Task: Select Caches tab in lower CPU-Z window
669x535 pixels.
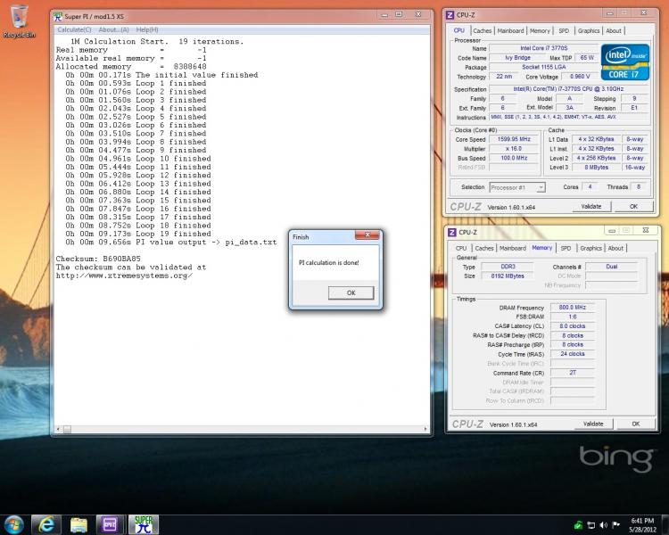Action: point(484,248)
